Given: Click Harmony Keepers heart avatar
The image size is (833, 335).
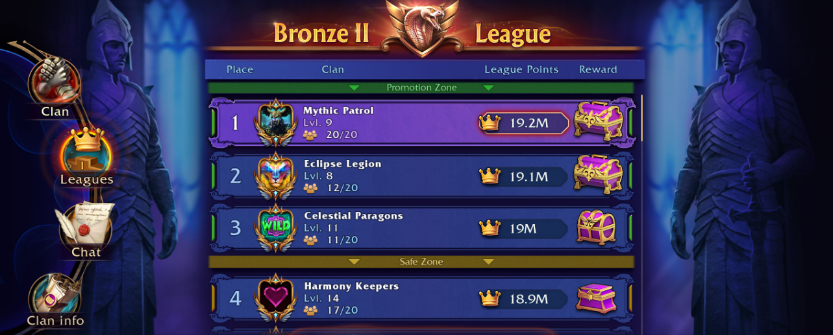Looking at the screenshot, I should click(x=277, y=298).
